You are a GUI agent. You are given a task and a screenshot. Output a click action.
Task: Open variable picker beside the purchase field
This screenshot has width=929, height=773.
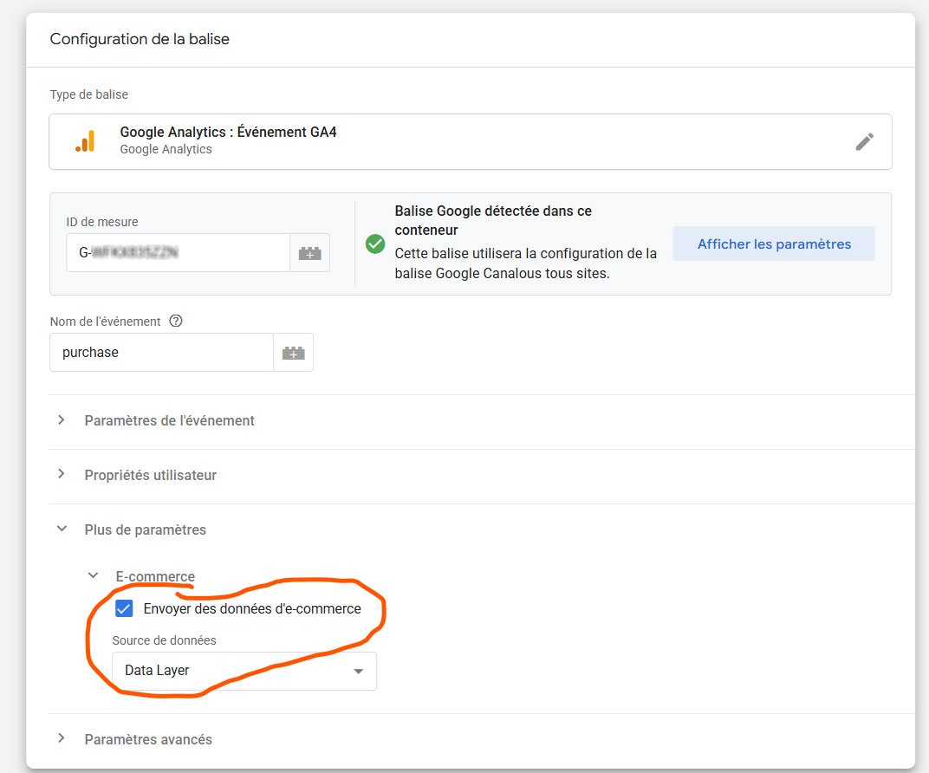[293, 353]
